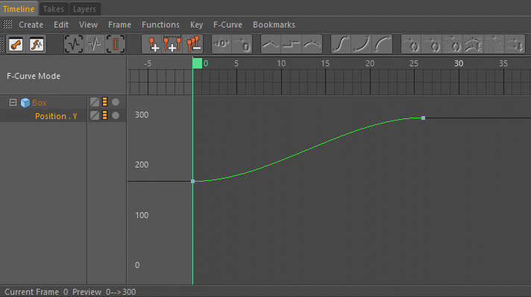This screenshot has width=531, height=297.
Task: Click the Preview 0-->300 status text
Action: click(104, 292)
